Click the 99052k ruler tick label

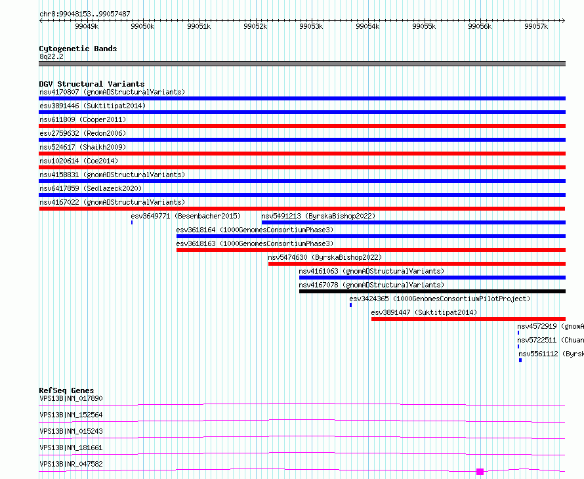click(x=255, y=26)
